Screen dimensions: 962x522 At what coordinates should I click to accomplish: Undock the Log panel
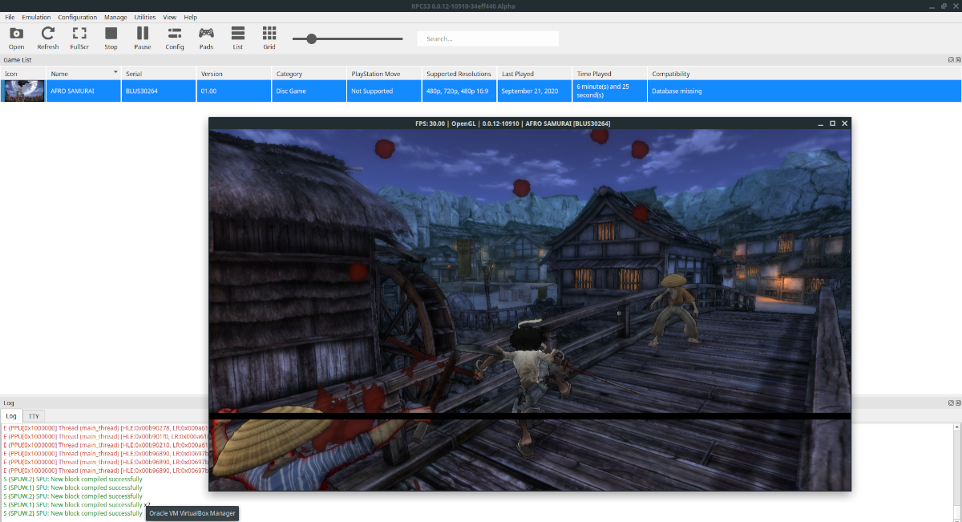click(x=951, y=403)
